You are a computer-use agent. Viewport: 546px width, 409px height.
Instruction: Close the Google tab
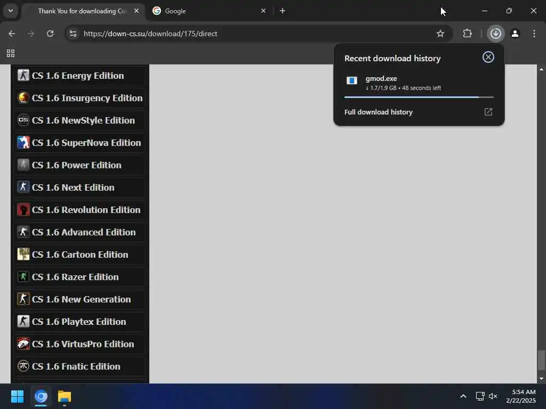pos(263,11)
